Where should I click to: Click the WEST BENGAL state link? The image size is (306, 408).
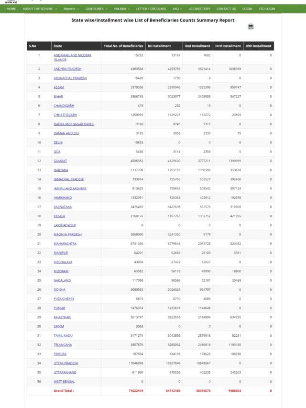(65, 381)
